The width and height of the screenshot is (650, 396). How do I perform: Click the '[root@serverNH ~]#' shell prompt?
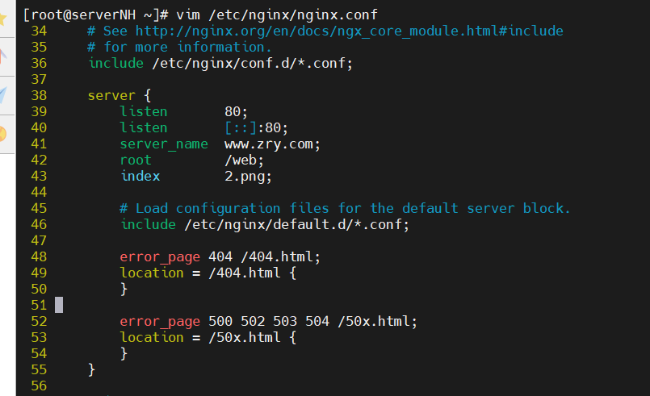[x=96, y=15]
